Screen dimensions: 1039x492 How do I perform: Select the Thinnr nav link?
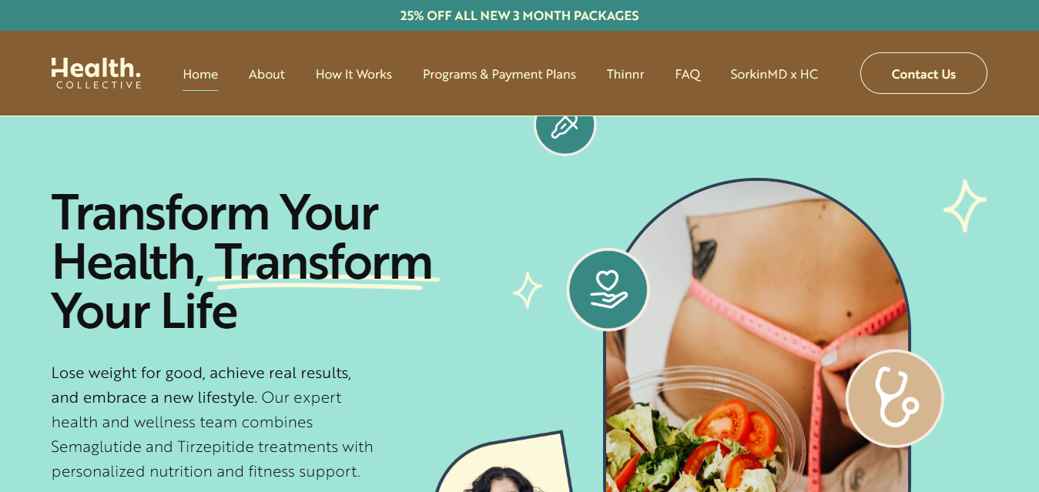[x=625, y=75]
